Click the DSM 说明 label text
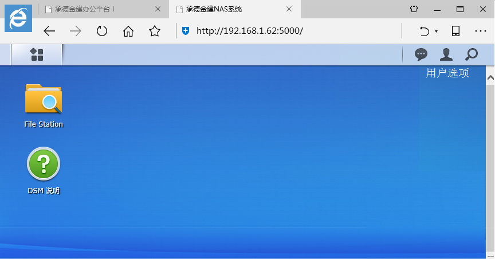Screen dimensions: 495x259 coord(44,191)
